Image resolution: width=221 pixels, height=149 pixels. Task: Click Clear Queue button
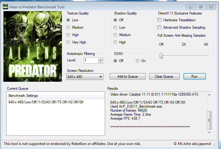click(164, 77)
